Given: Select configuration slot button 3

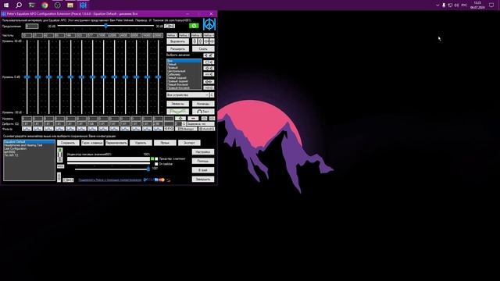Looking at the screenshot, I should [196, 35].
